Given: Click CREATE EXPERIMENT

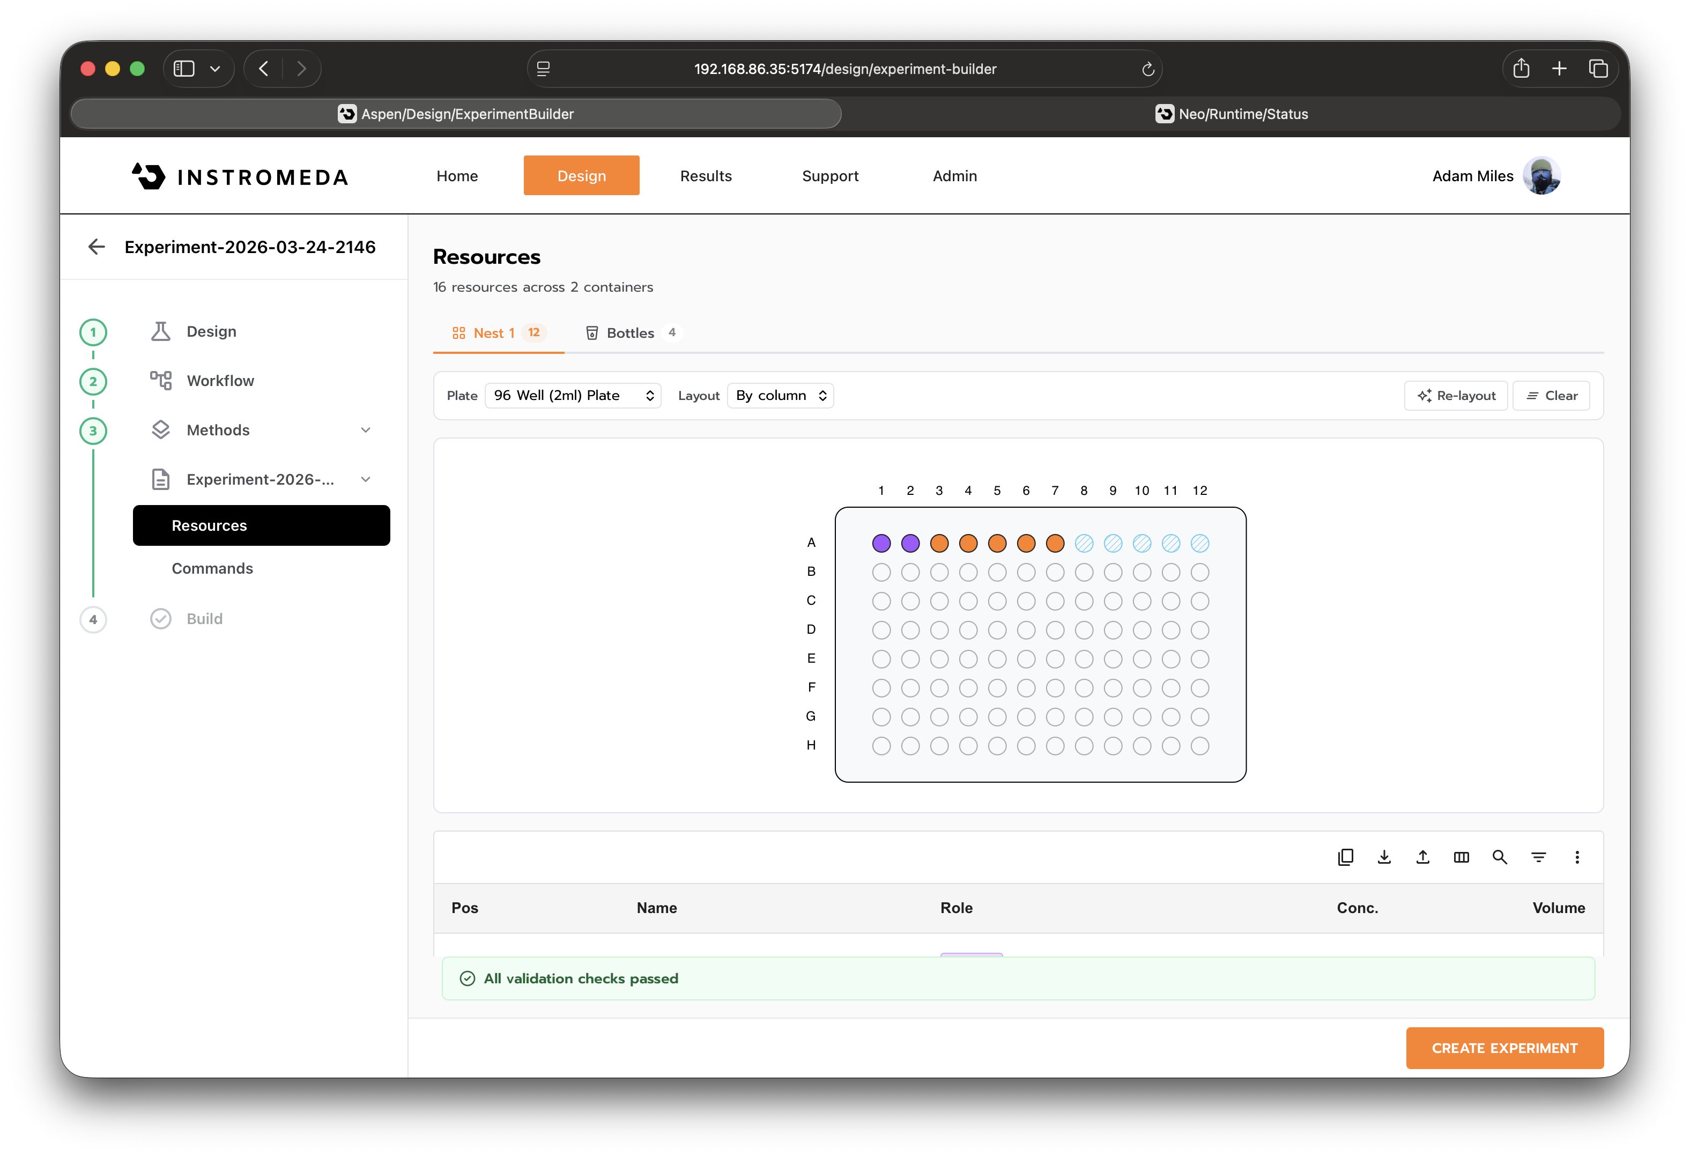Looking at the screenshot, I should pyautogui.click(x=1504, y=1048).
